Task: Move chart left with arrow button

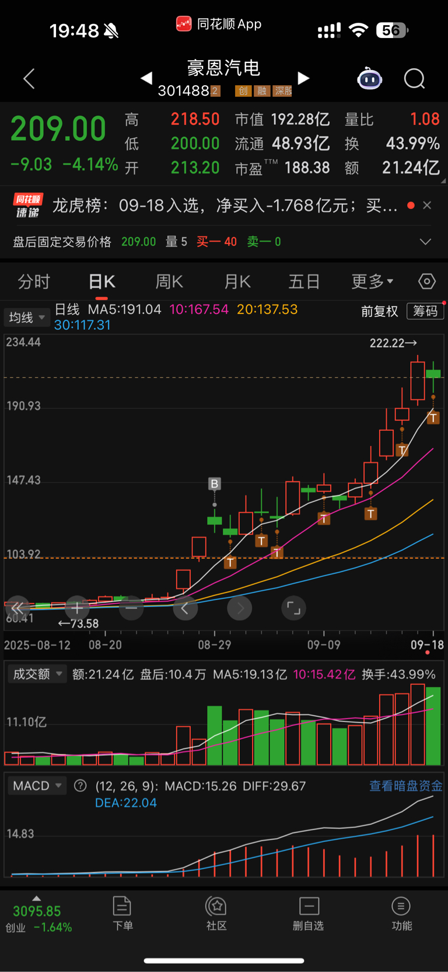Action: coord(185,608)
